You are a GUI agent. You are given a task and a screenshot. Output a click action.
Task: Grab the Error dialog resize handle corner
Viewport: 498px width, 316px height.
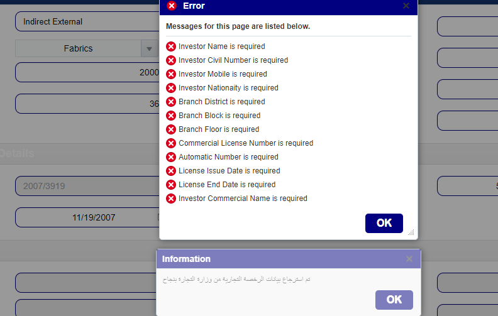click(x=411, y=232)
